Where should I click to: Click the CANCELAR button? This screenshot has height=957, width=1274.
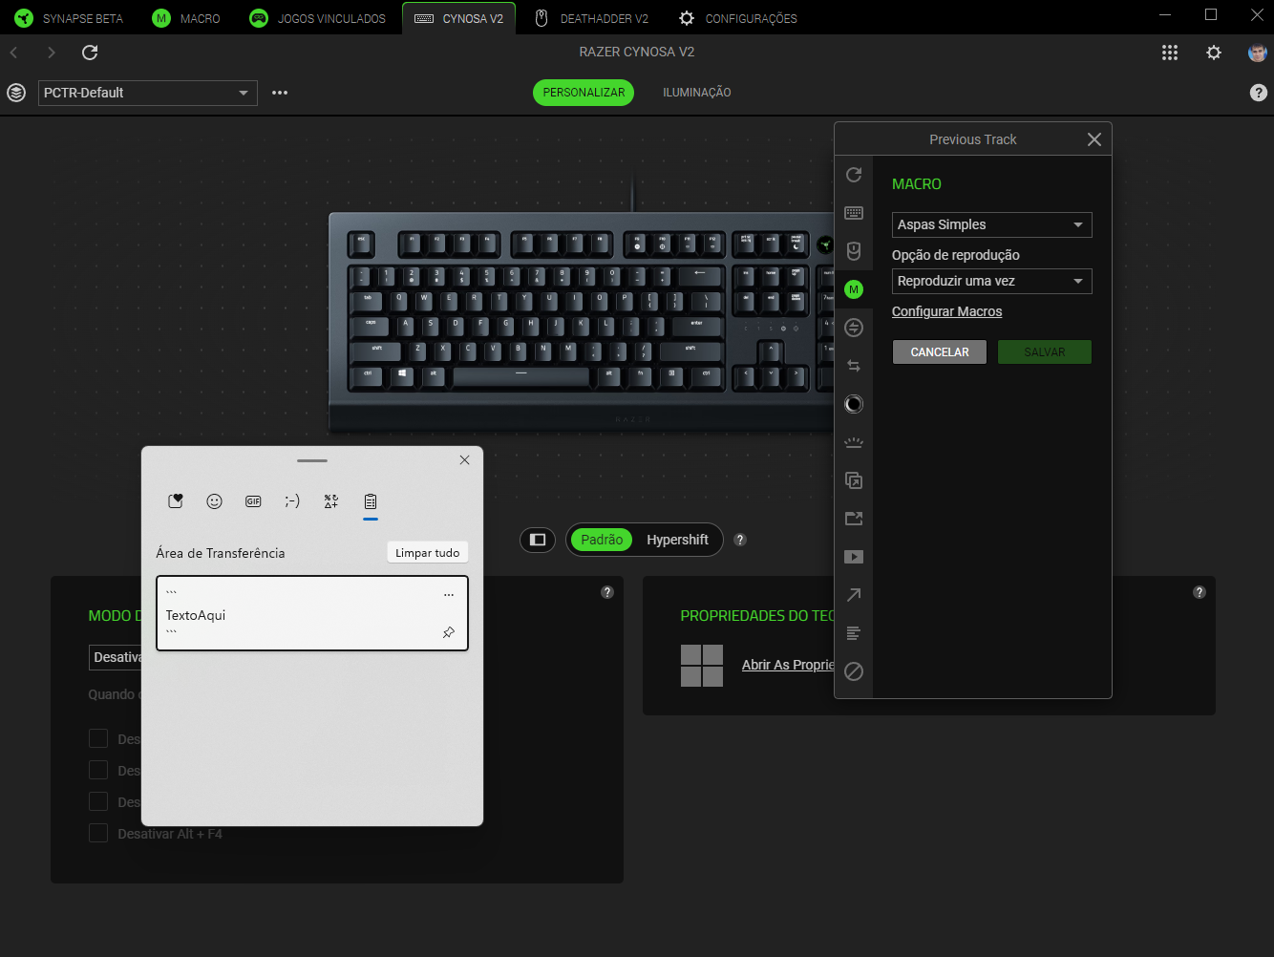tap(940, 352)
